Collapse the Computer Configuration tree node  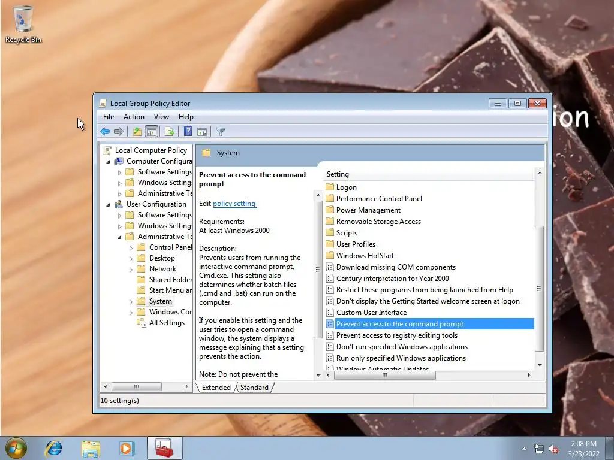(108, 162)
